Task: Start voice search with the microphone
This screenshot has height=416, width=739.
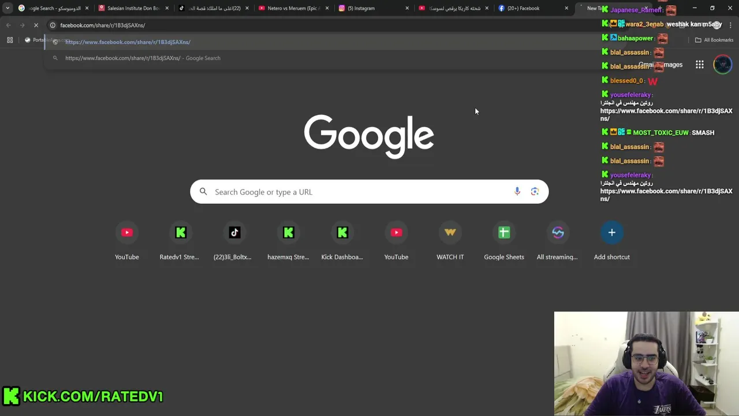Action: (517, 192)
